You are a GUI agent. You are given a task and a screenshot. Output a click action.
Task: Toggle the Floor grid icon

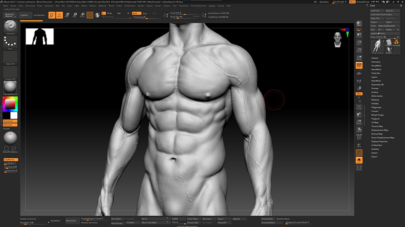point(359,73)
